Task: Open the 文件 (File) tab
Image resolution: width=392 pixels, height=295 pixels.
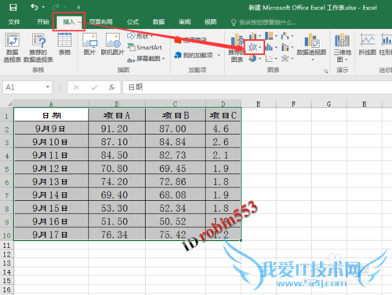Action: [x=14, y=22]
